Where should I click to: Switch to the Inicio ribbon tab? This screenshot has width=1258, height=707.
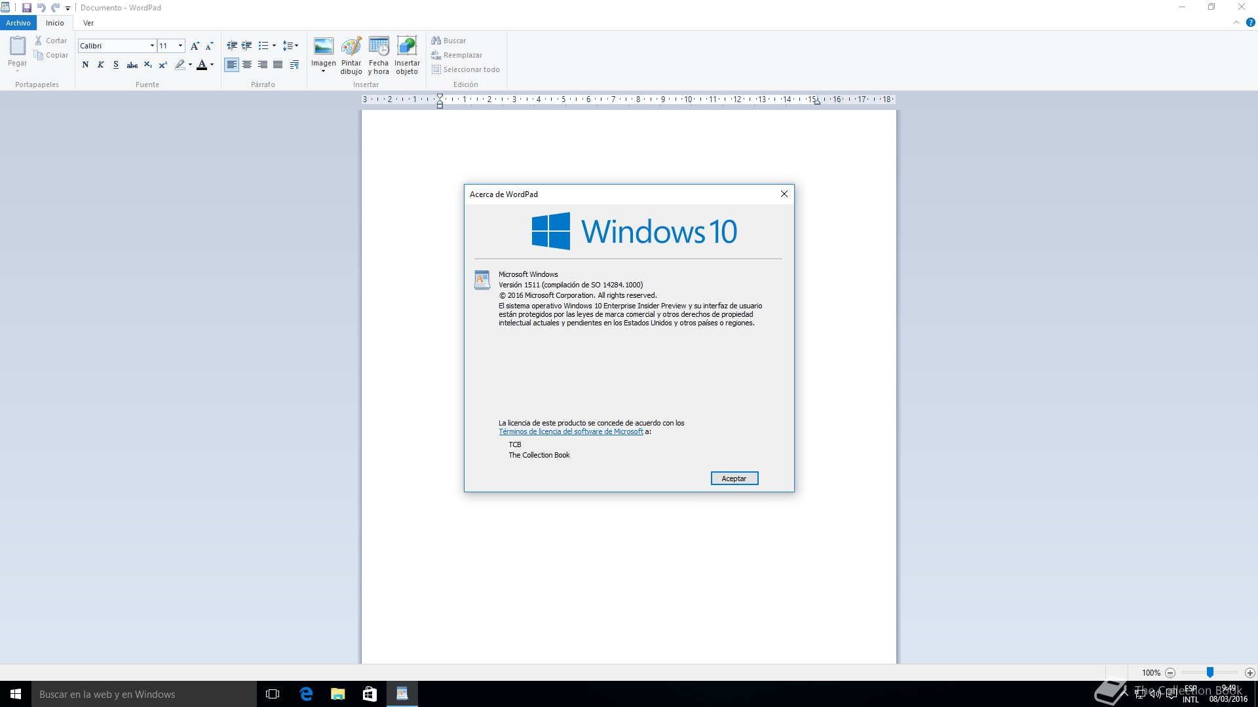[x=55, y=23]
